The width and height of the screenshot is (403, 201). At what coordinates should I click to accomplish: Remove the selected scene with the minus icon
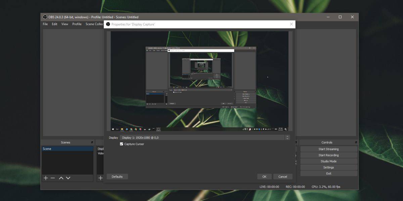pos(53,178)
